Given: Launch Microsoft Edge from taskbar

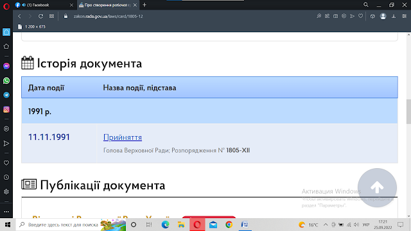Looking at the screenshot, I should pyautogui.click(x=166, y=225).
